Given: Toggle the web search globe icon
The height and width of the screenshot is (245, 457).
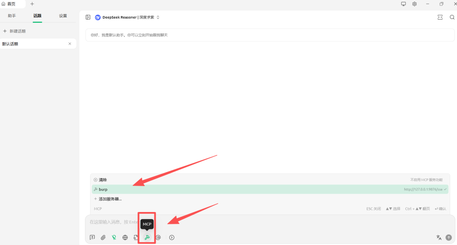Looking at the screenshot, I should point(125,237).
